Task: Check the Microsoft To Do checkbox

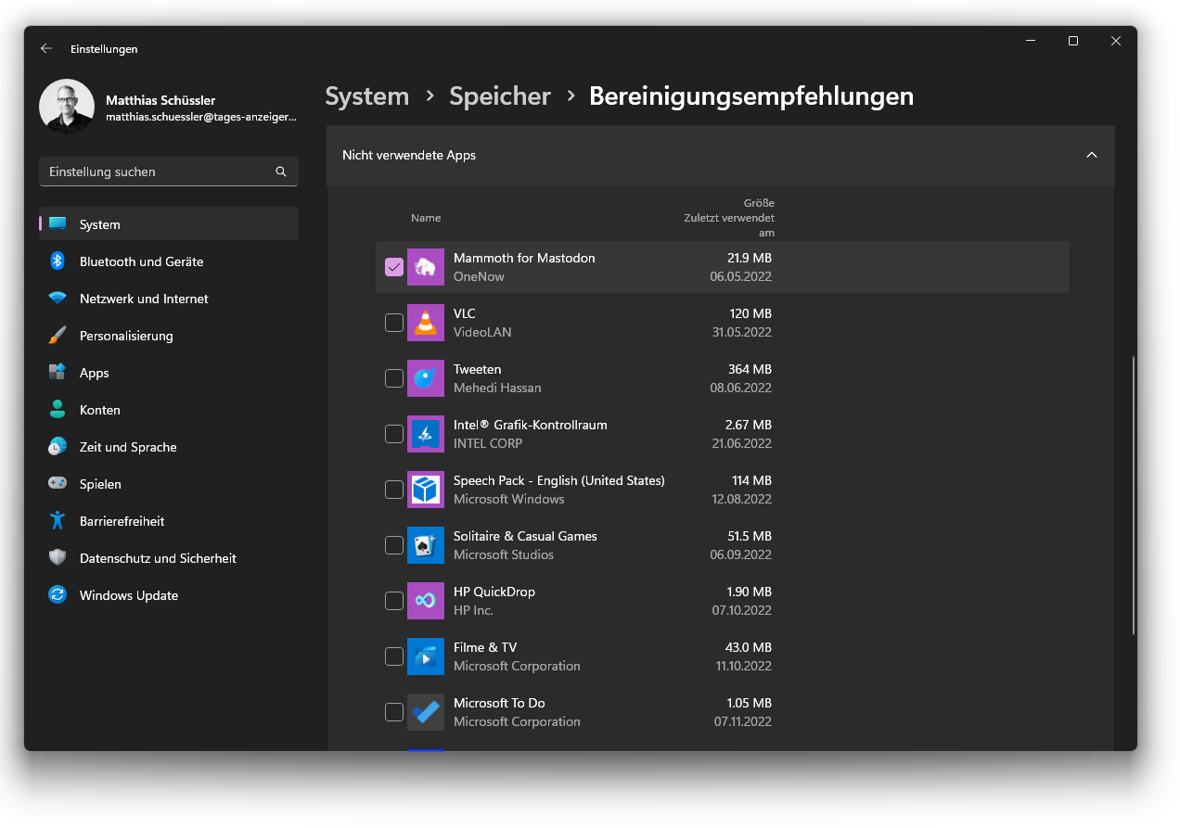Action: coord(394,712)
